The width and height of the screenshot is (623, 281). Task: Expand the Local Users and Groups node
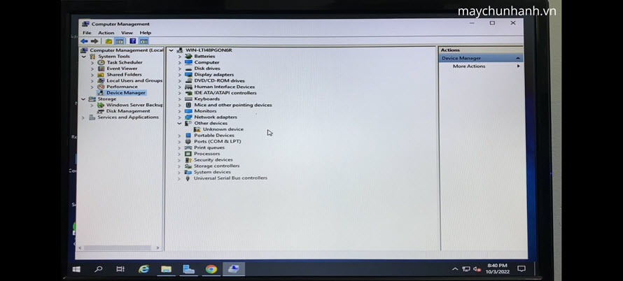(92, 81)
